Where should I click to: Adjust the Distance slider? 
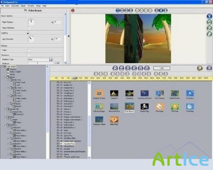click(40, 63)
